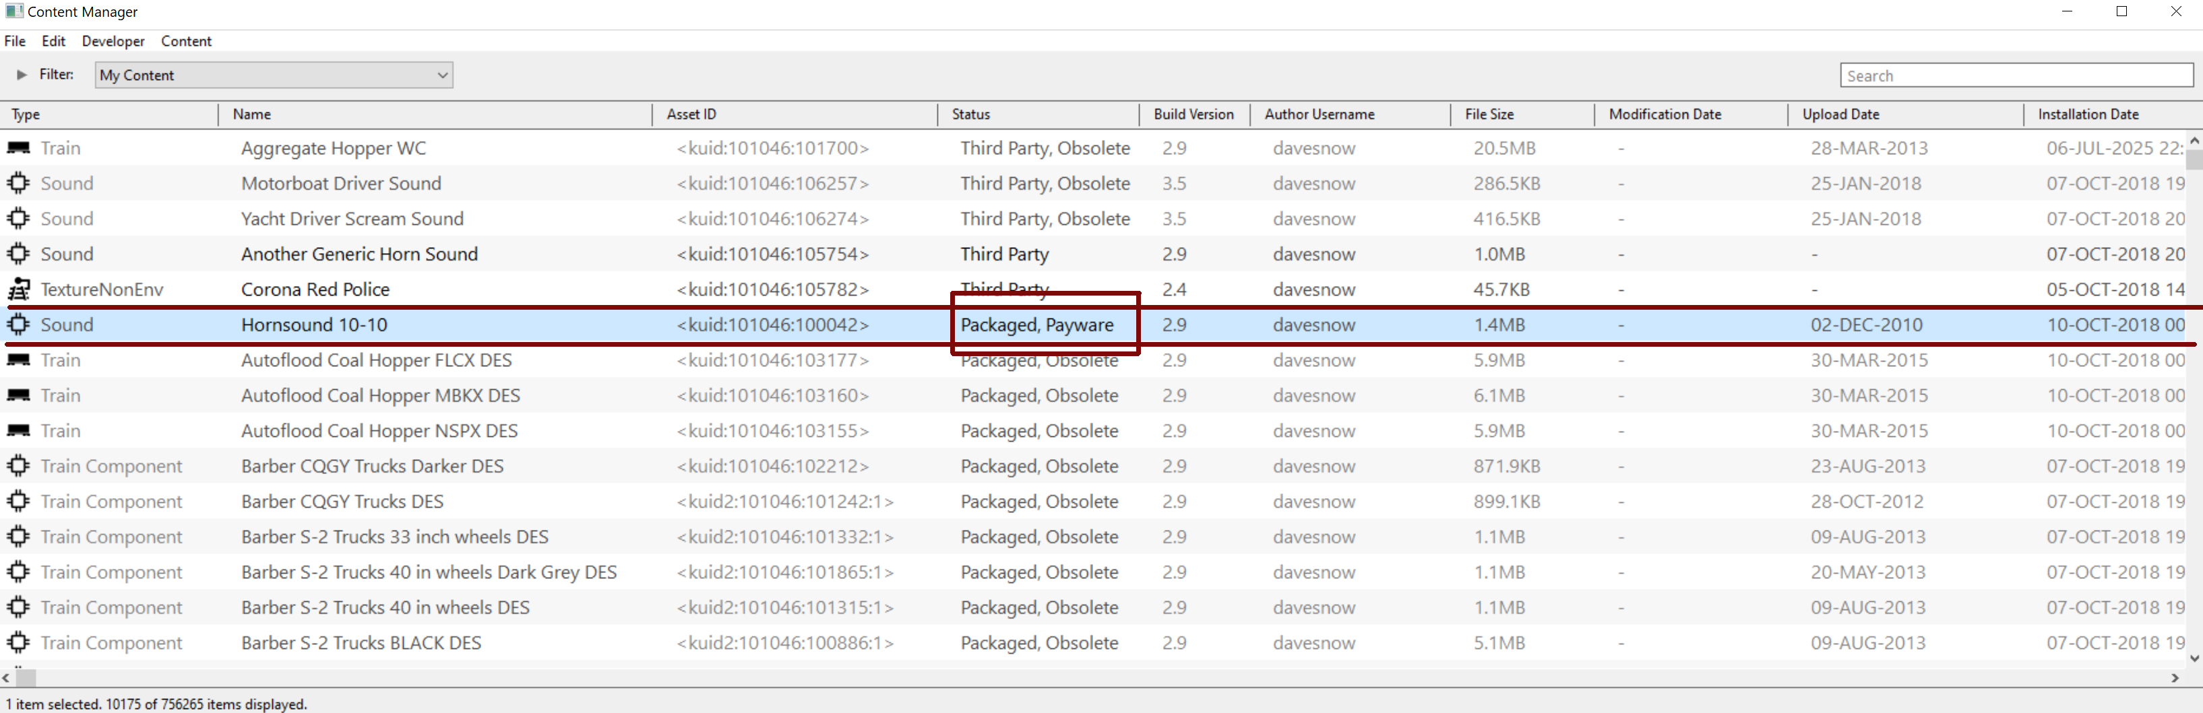Click the sound icon for Motorboat Driver Sound

(18, 184)
